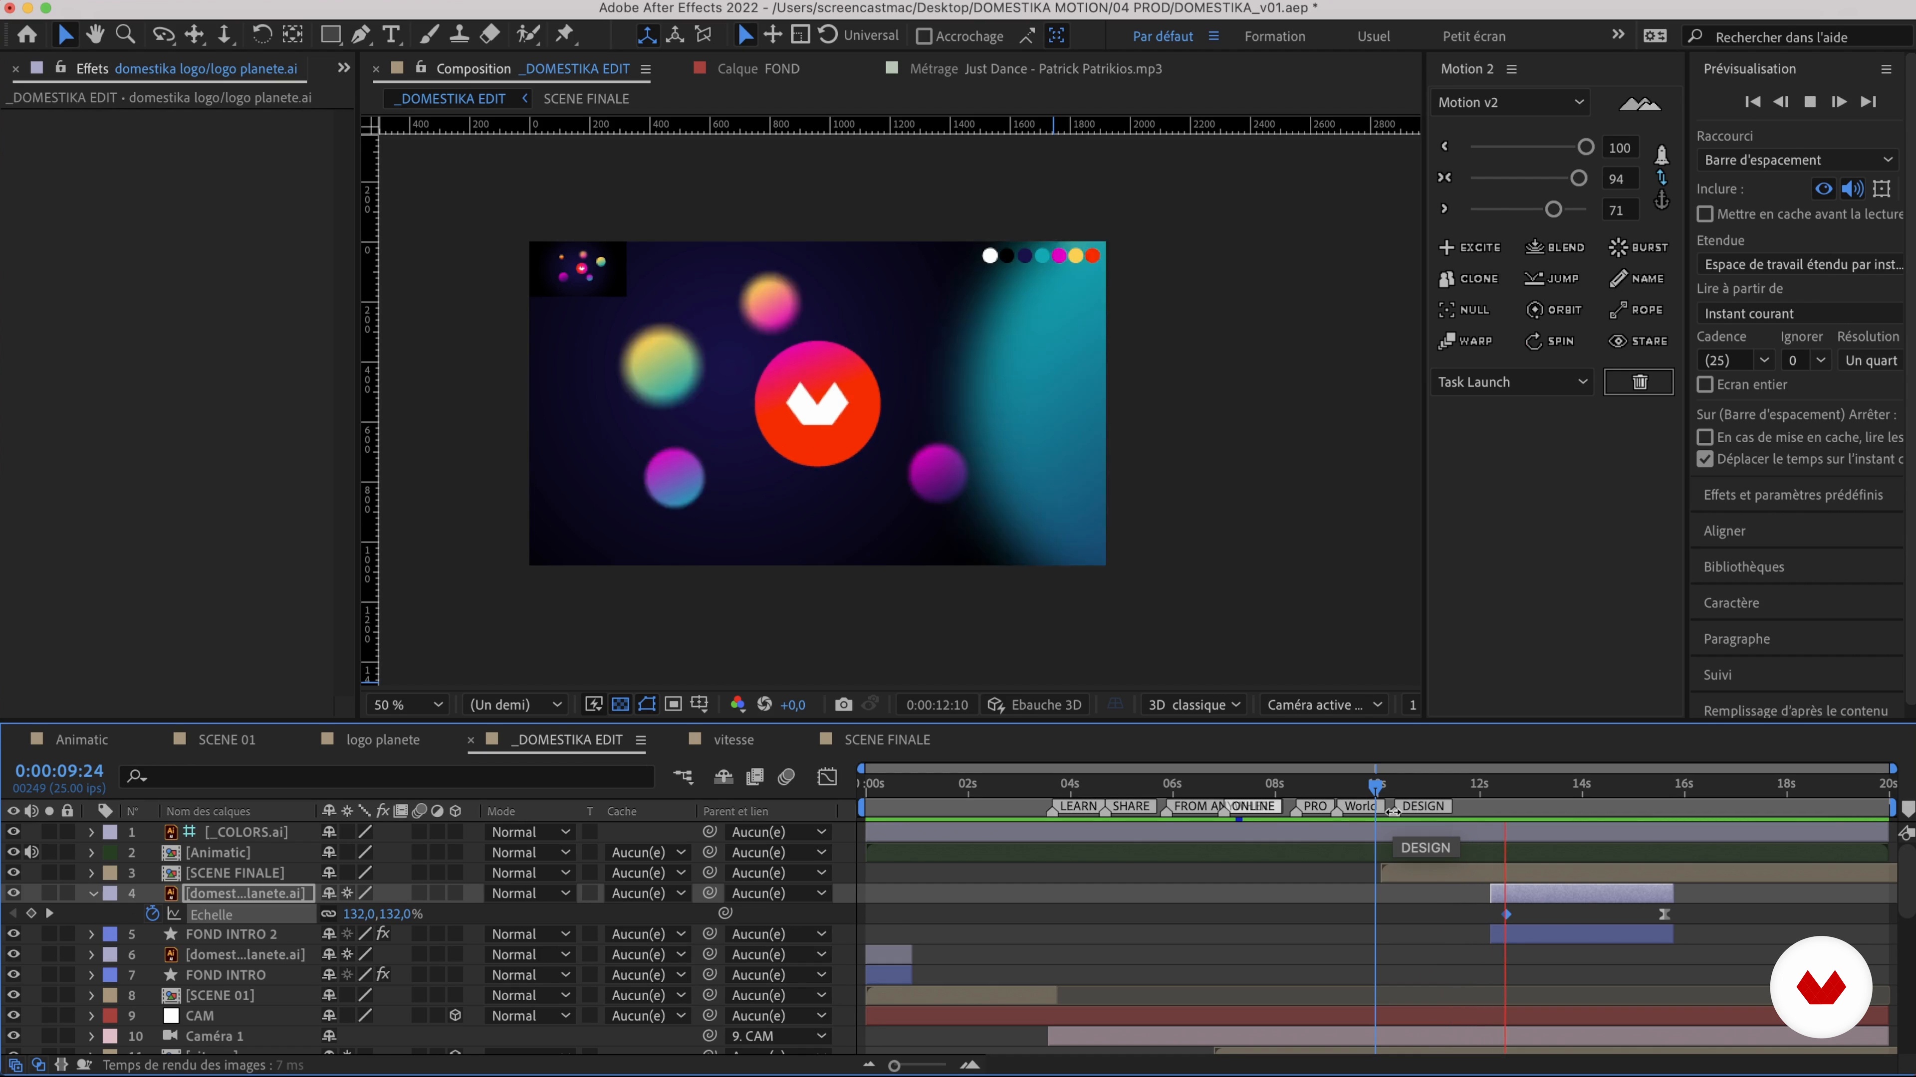The image size is (1916, 1077).
Task: Enable Mettre en cache avant la lecture
Action: (x=1705, y=214)
